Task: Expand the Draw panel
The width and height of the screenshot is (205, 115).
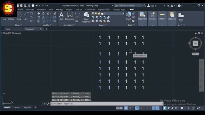Action: pyautogui.click(x=19, y=25)
